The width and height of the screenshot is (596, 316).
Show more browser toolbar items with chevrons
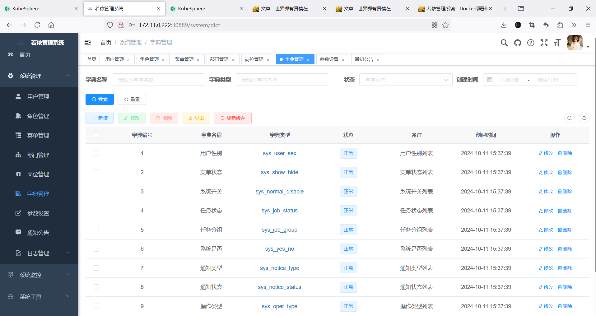574,25
